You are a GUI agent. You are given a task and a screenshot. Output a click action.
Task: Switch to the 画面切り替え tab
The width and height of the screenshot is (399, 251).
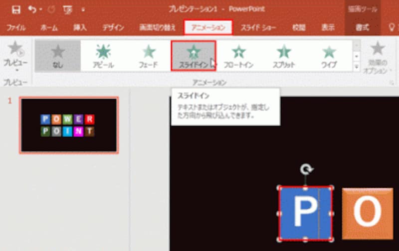click(x=158, y=27)
